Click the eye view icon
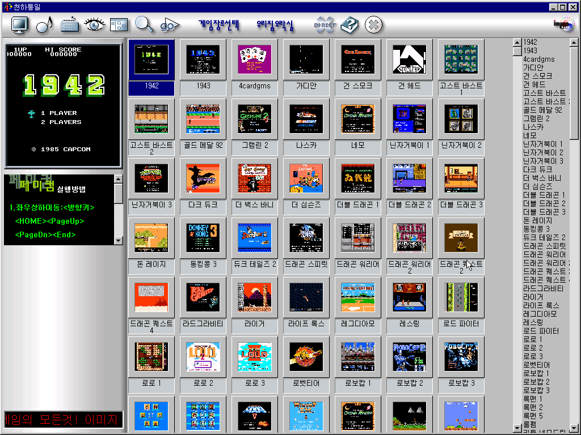This screenshot has height=435, width=581. click(95, 24)
